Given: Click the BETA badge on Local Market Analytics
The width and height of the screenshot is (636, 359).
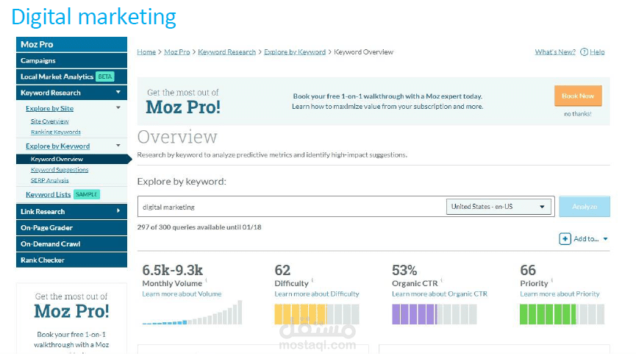Looking at the screenshot, I should tap(105, 77).
